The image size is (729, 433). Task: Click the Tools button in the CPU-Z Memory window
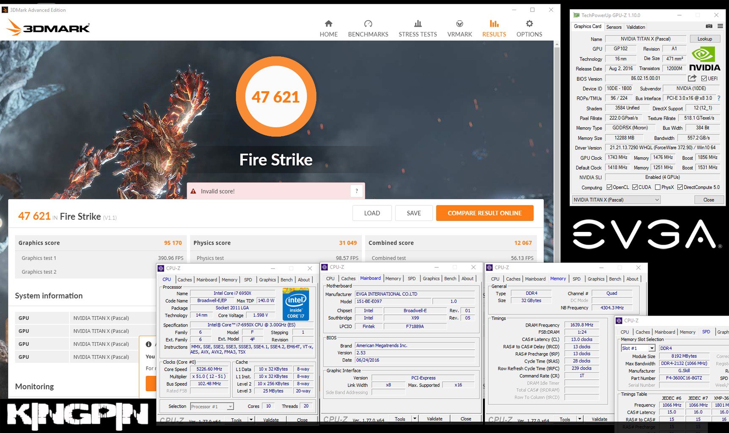(565, 419)
